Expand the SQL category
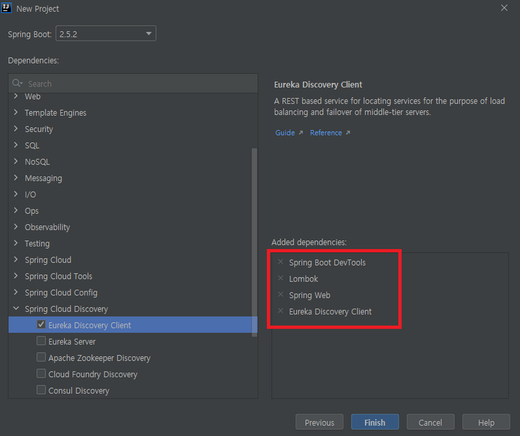Screen dimensions: 520x436 [16, 145]
